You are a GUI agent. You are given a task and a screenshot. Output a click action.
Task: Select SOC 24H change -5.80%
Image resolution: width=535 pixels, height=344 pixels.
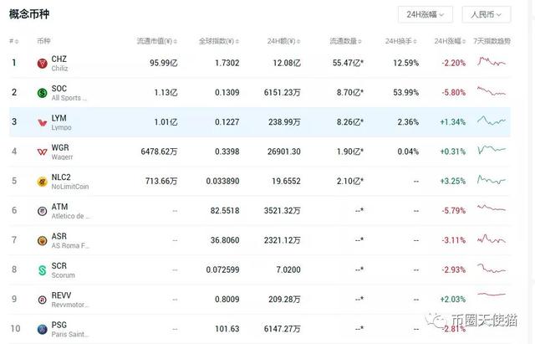tap(453, 93)
